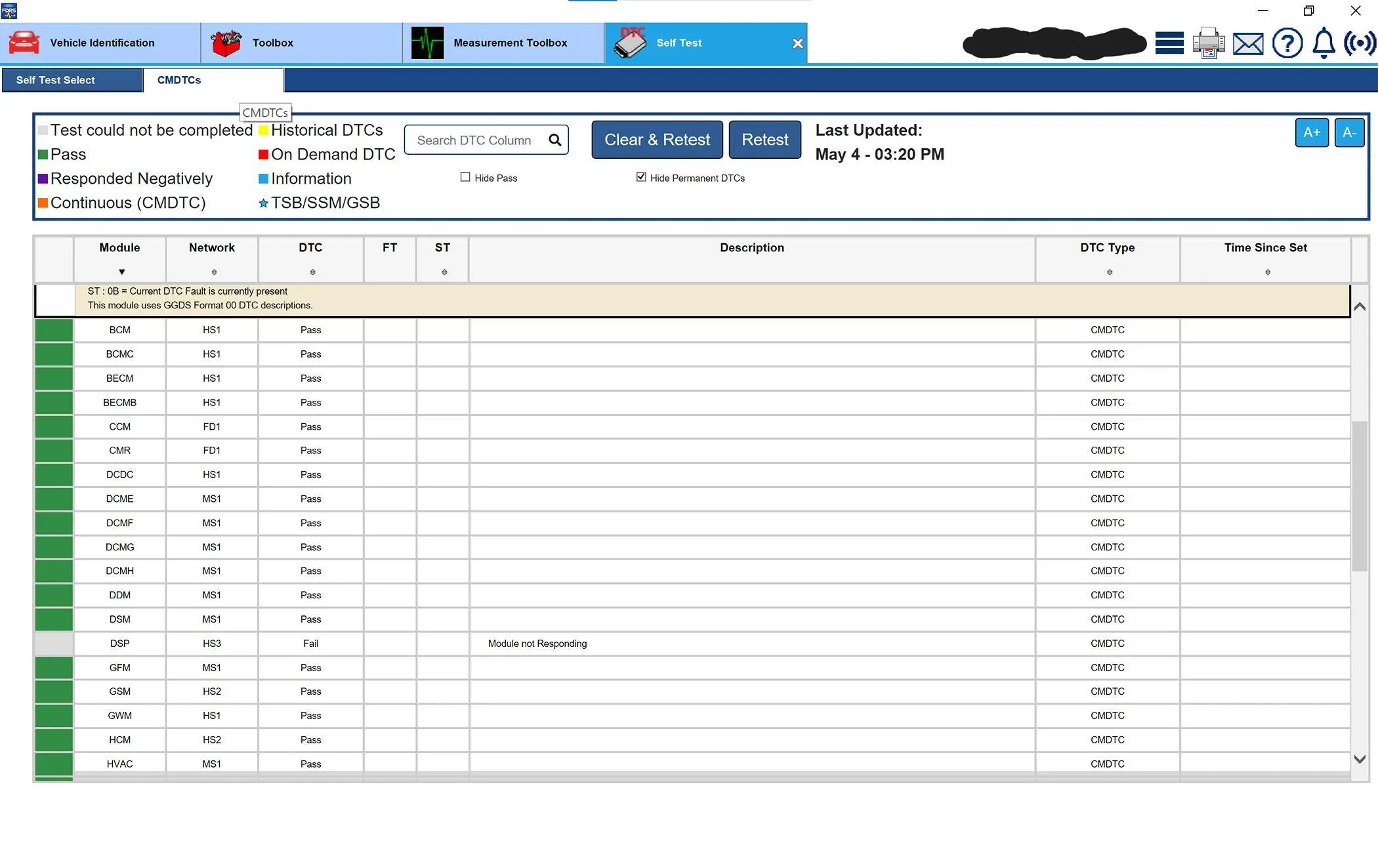Click the Fail cell in DSP row
Screen dimensions: 1378x845
coord(310,644)
